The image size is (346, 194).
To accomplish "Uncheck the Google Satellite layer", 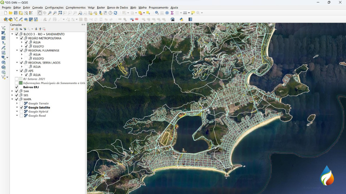I will tap(21, 107).
